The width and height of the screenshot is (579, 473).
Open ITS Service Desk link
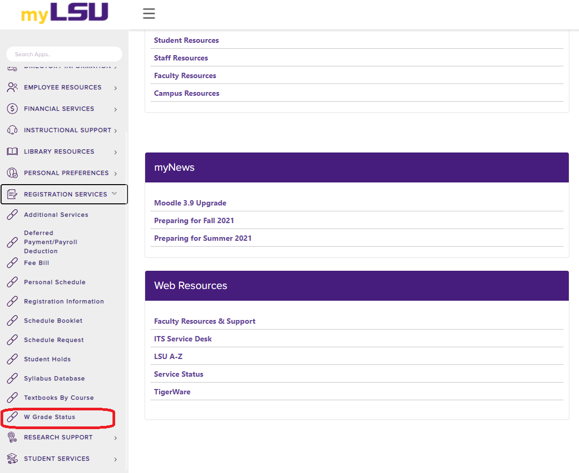click(x=183, y=339)
